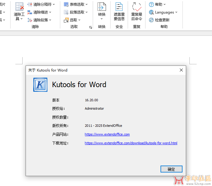Close the 关于 Kutools for Word dialog
212x186 pixels.
(x=181, y=70)
